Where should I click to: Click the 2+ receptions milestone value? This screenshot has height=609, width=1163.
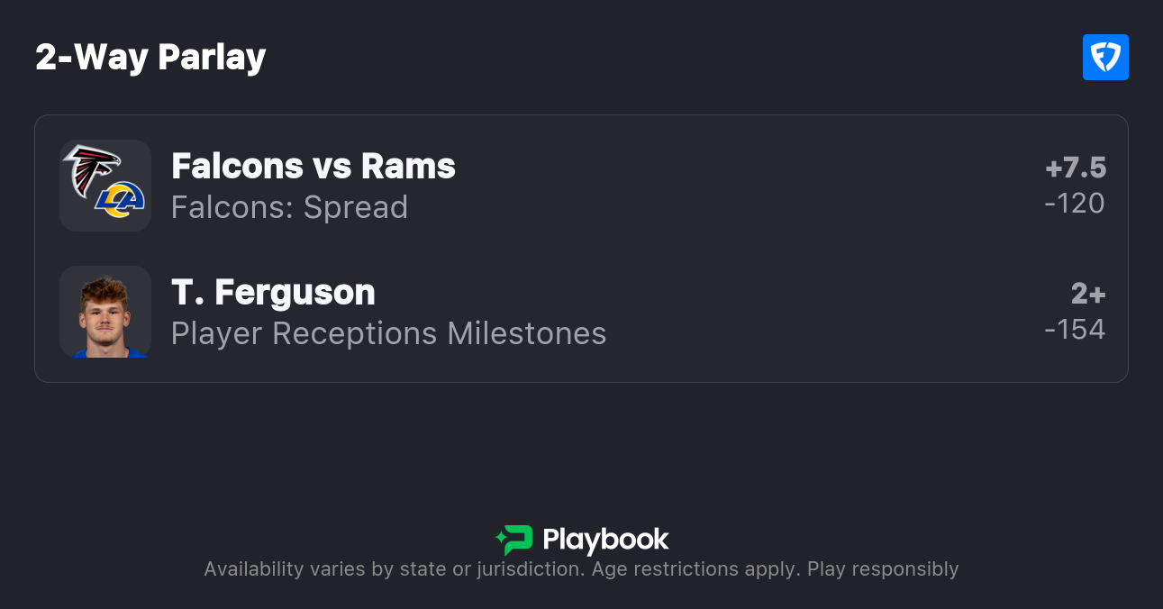click(x=1087, y=294)
